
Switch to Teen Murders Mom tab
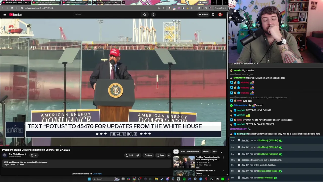[x=76, y=3]
